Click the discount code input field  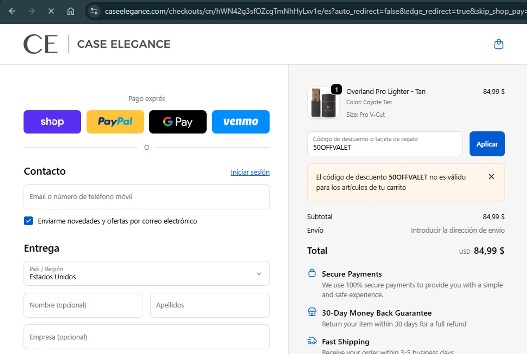(x=385, y=144)
